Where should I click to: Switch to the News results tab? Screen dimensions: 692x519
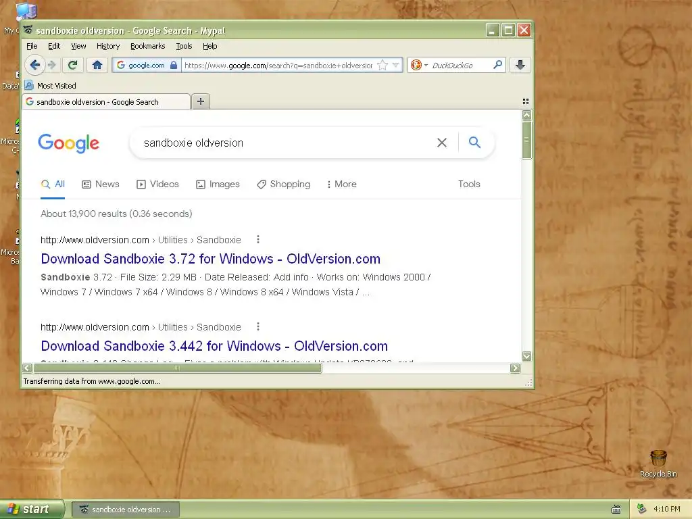point(101,184)
